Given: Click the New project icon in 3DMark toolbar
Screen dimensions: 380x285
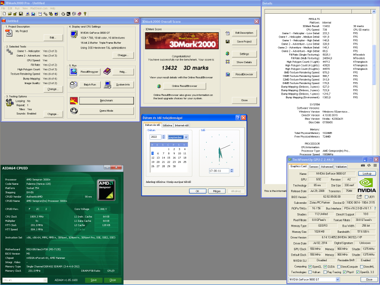Looking at the screenshot, I should [x=4, y=14].
